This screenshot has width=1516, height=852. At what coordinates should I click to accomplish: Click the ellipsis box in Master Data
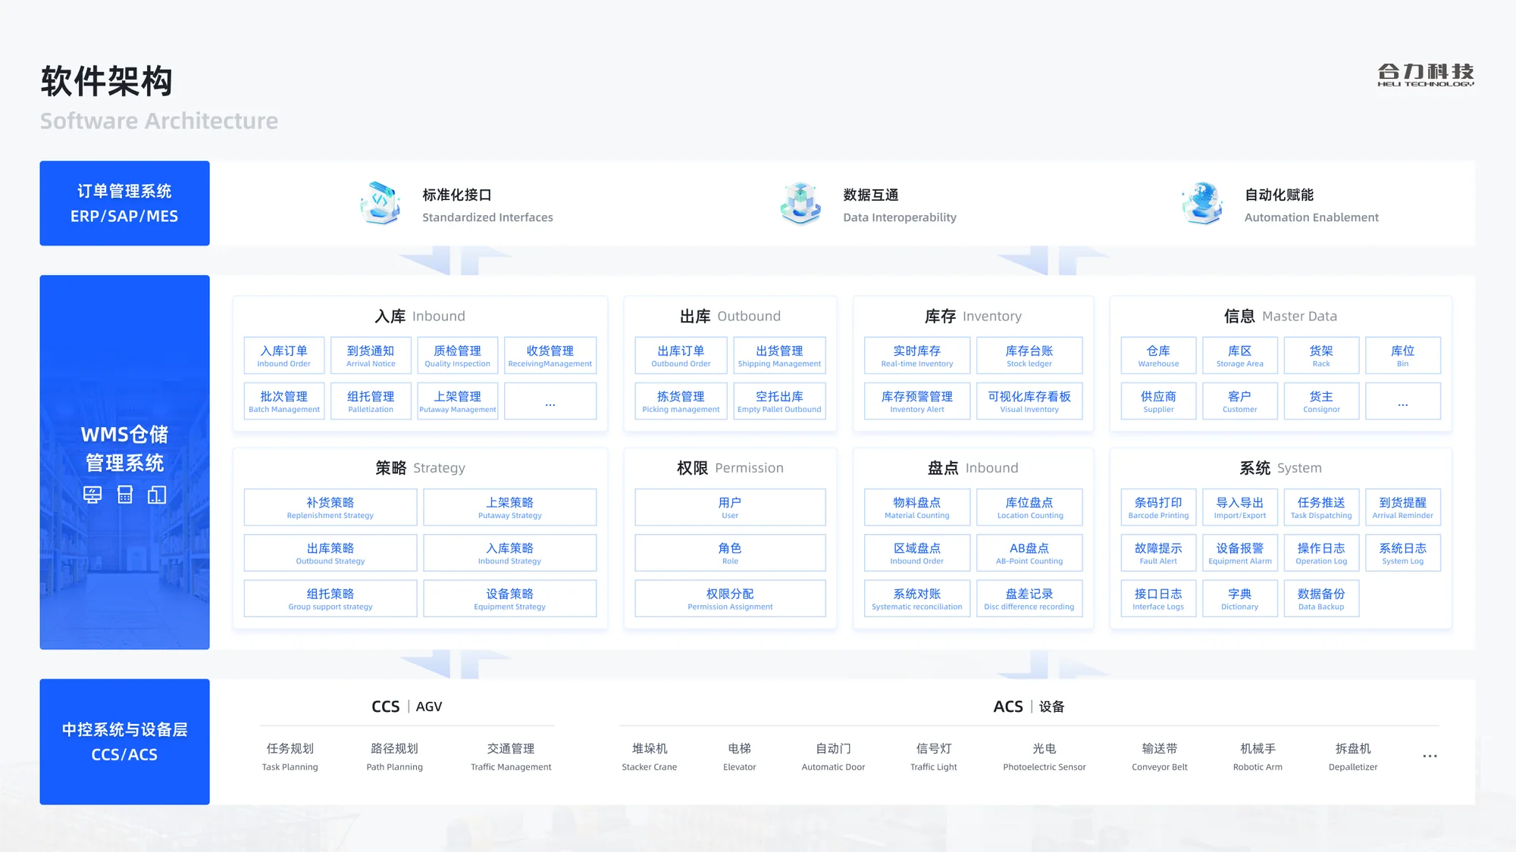click(1403, 401)
